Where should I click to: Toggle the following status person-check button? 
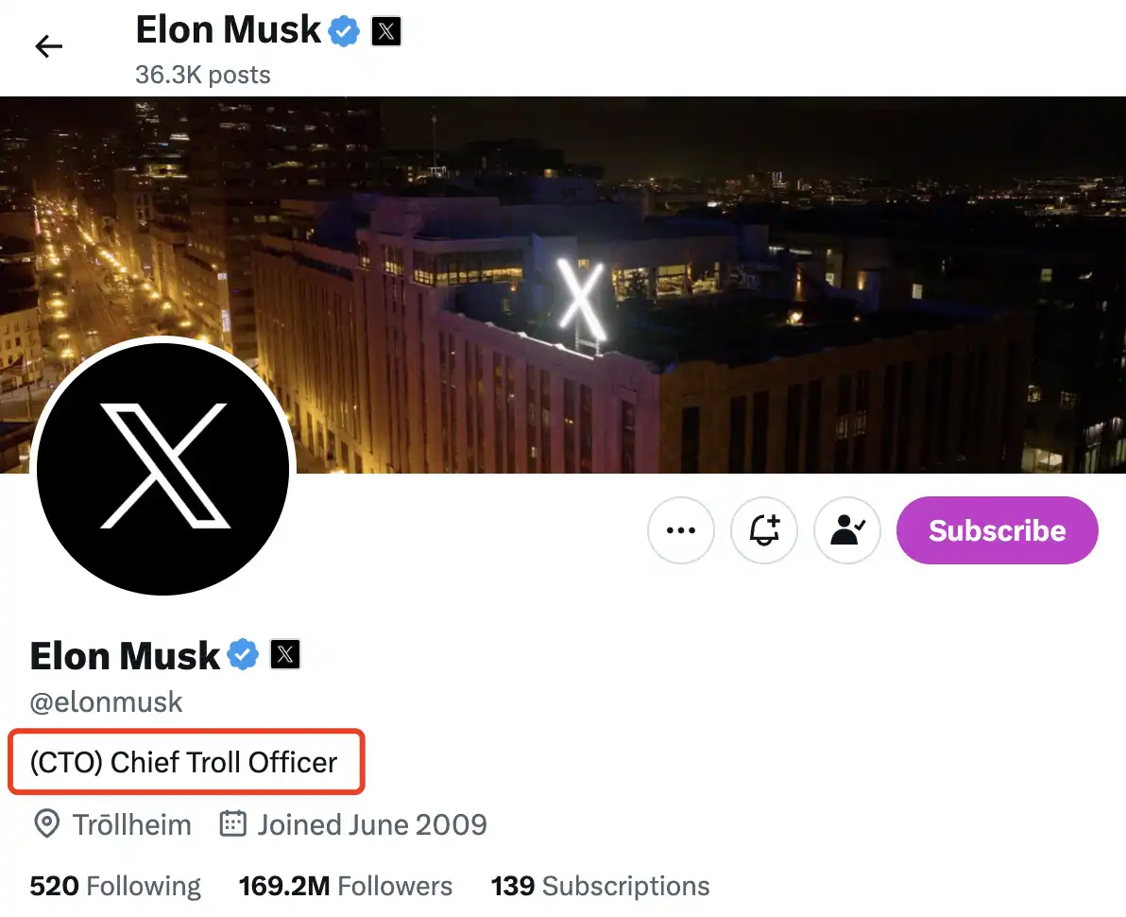[847, 530]
